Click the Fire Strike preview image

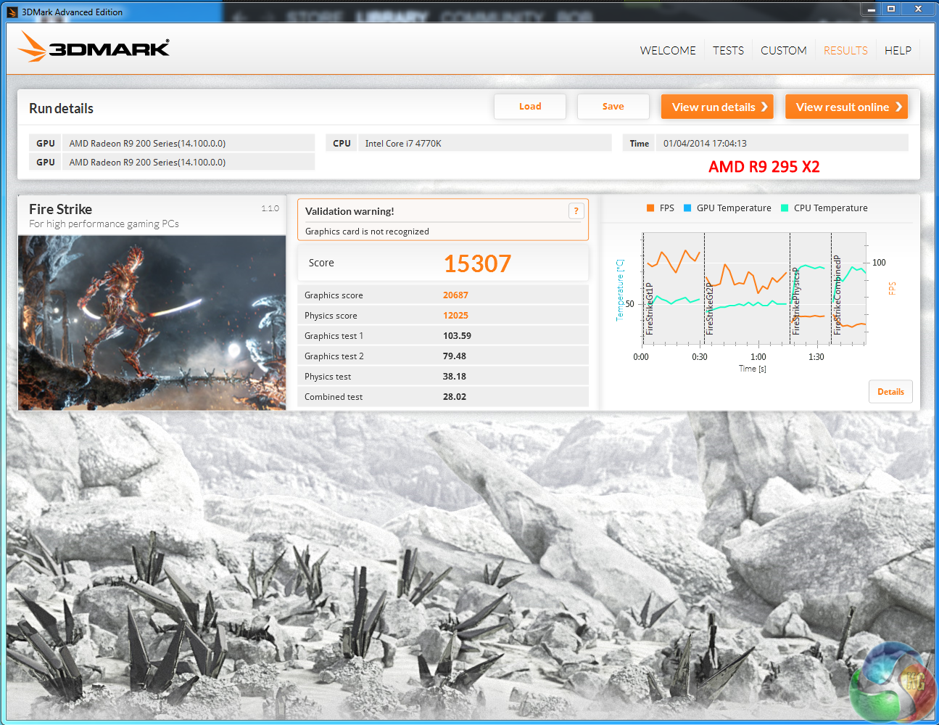[x=152, y=323]
